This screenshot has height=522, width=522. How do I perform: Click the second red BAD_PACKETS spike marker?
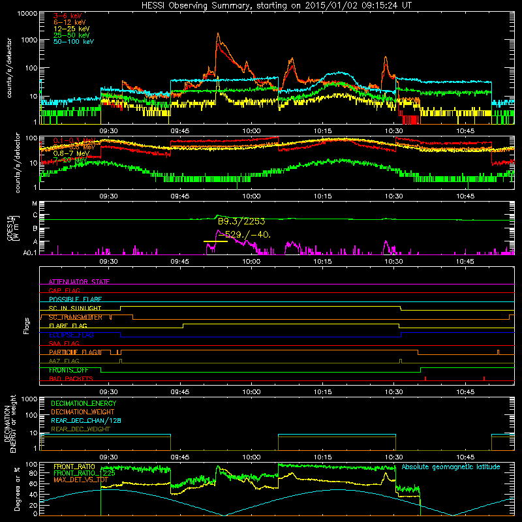pos(484,378)
